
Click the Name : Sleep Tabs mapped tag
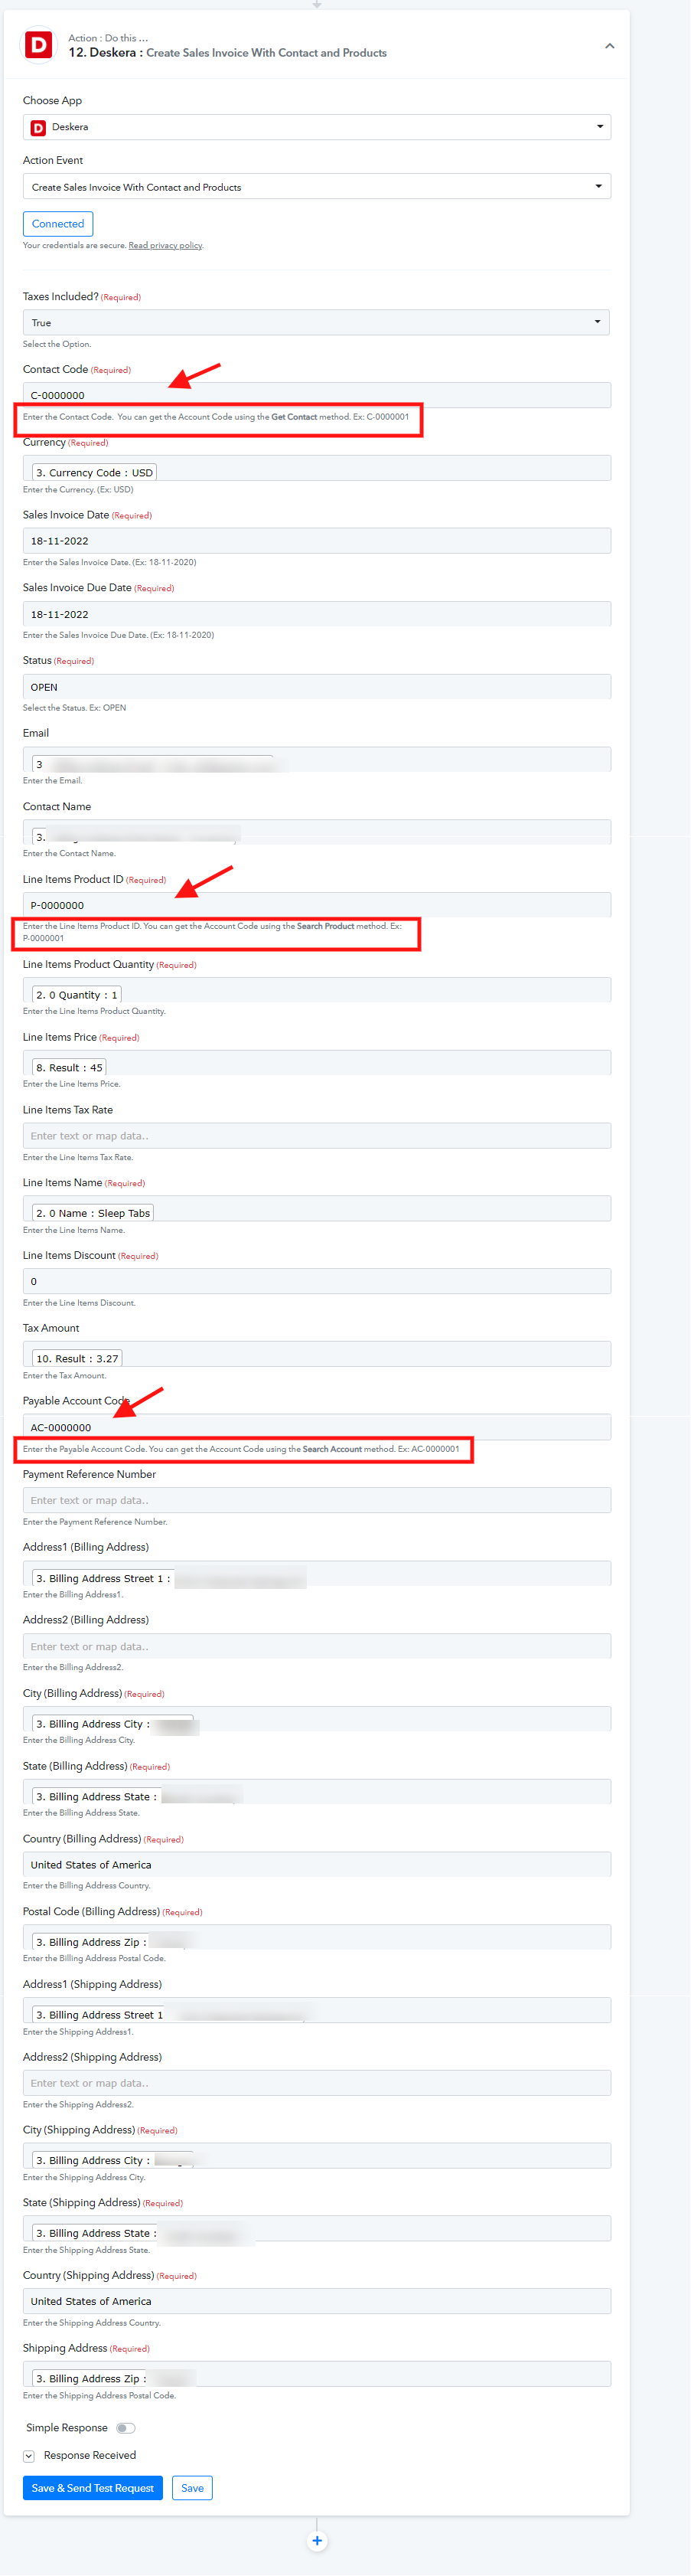click(93, 1214)
